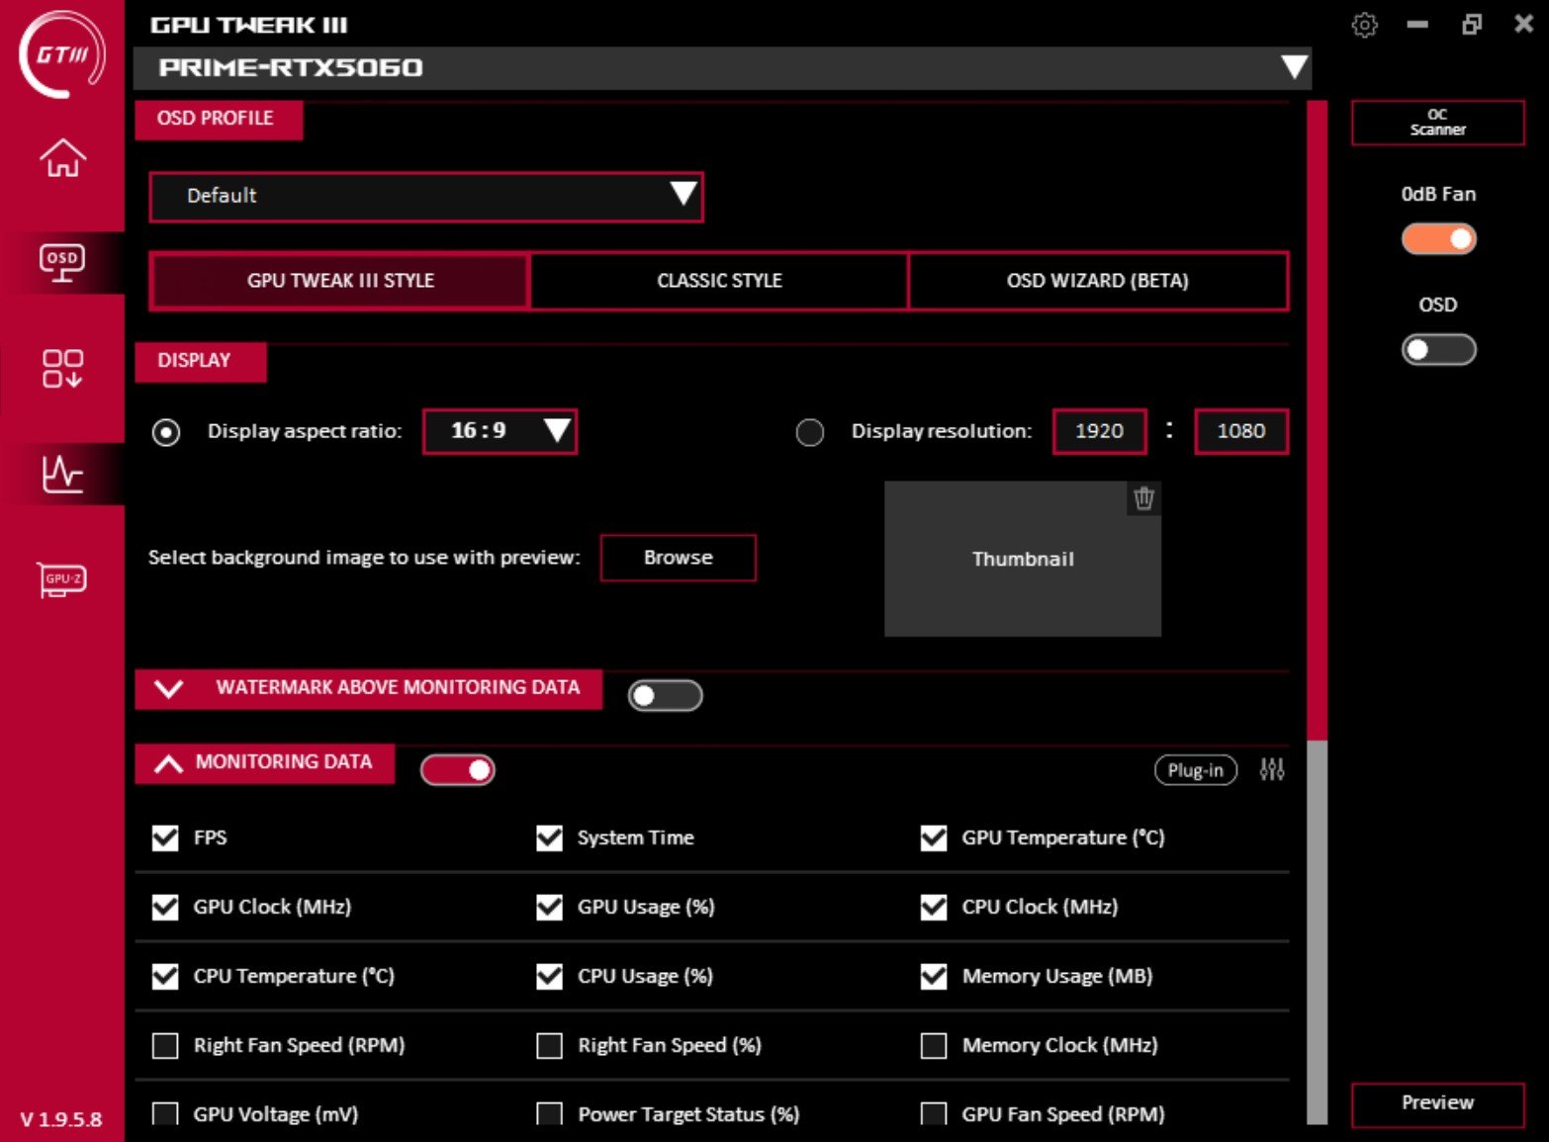Check GPU Voltage (mV) checkbox

[165, 1115]
